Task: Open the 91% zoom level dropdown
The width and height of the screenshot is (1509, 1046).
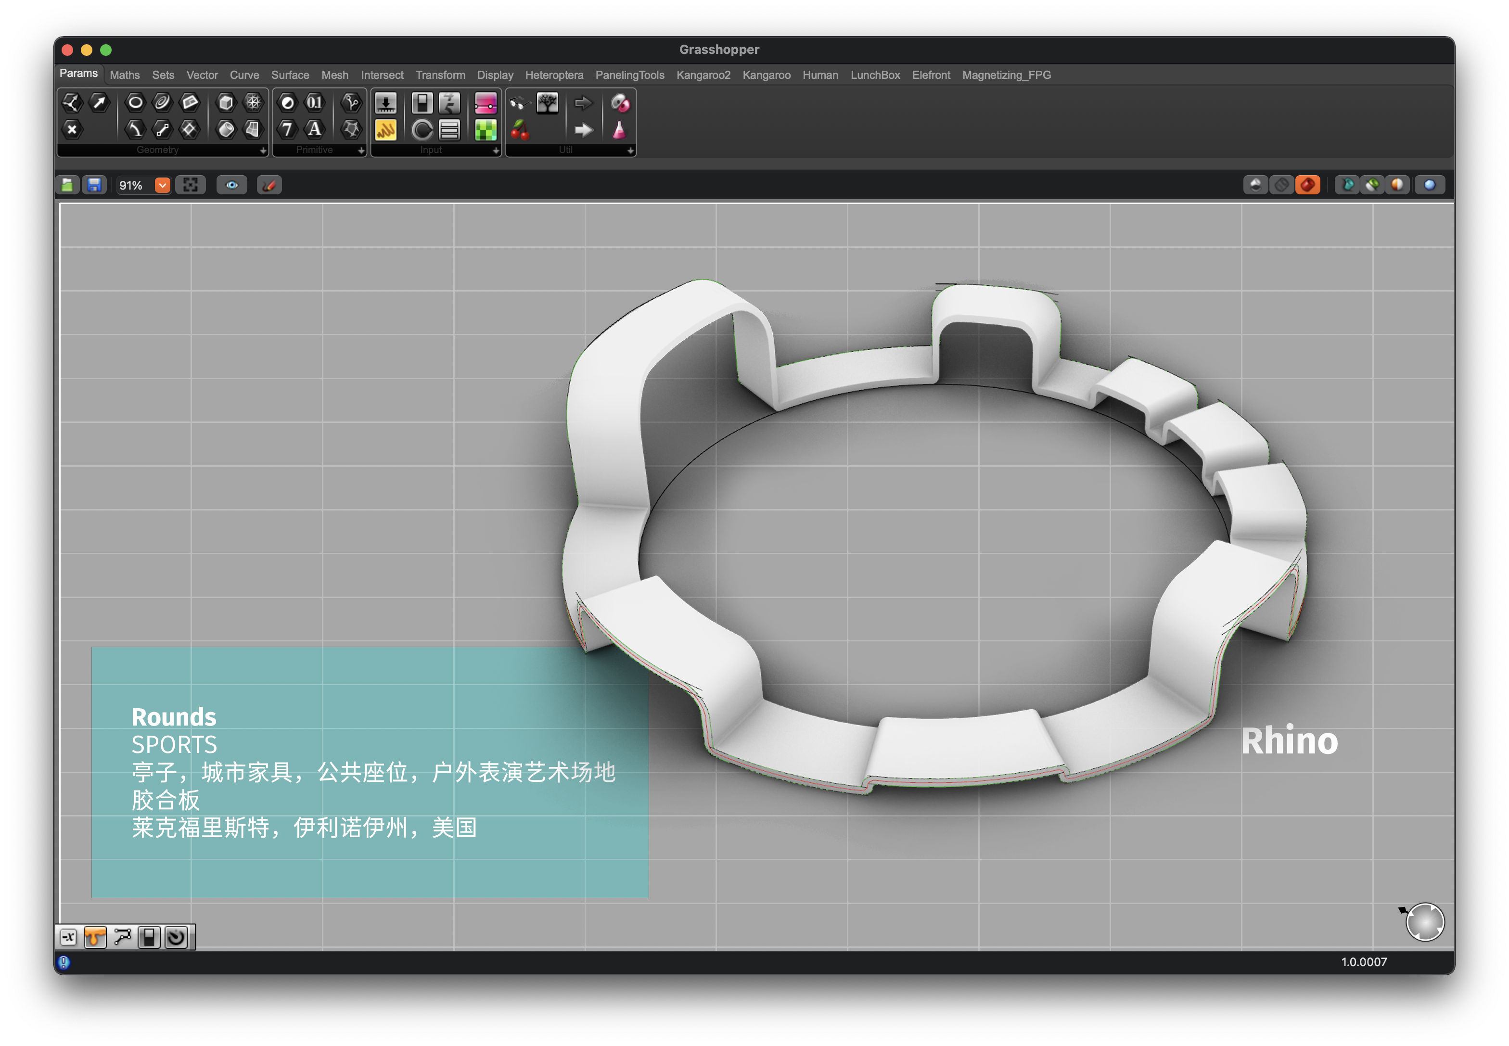Action: [162, 185]
